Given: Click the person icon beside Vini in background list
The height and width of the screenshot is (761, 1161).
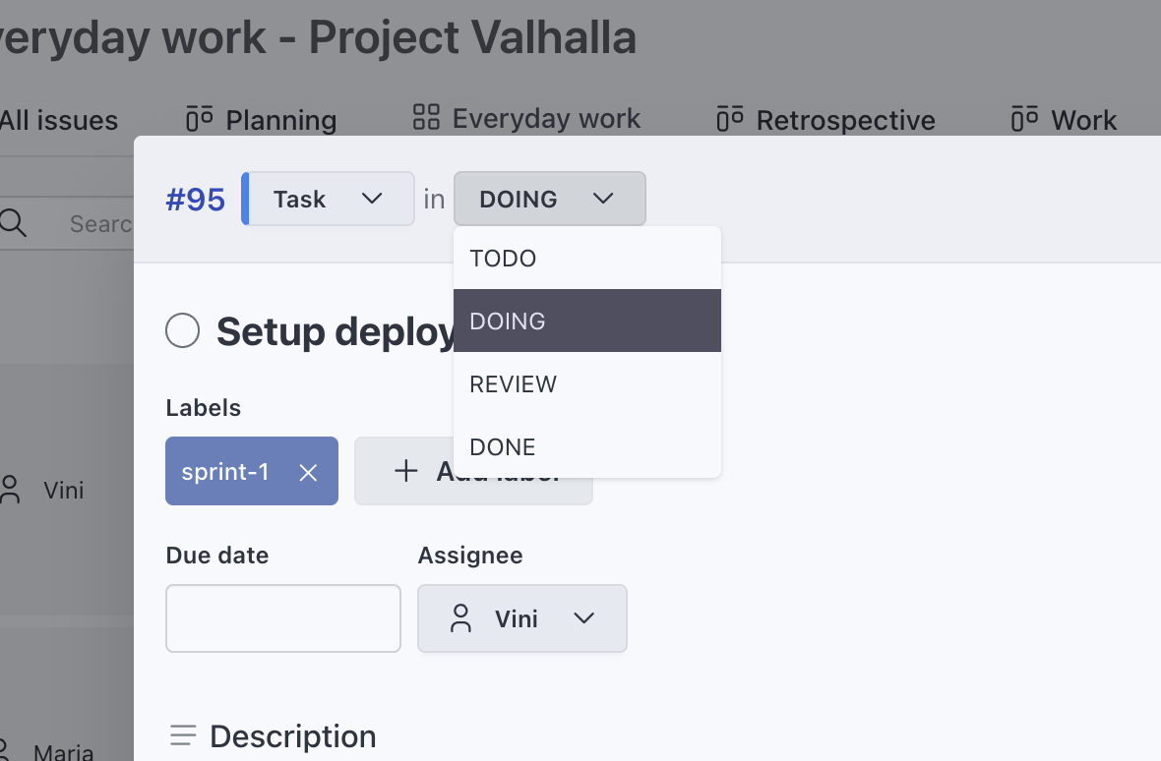Looking at the screenshot, I should 11,490.
